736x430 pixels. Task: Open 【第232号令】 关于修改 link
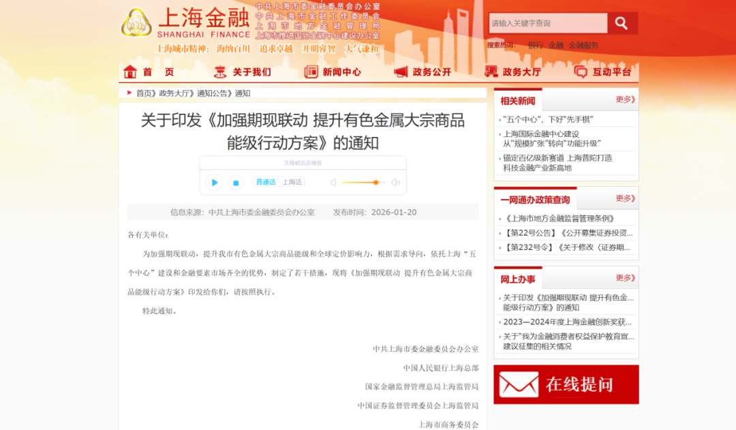(x=566, y=247)
